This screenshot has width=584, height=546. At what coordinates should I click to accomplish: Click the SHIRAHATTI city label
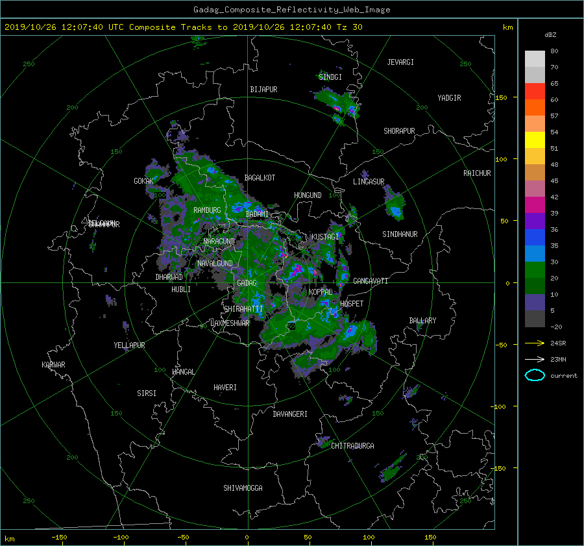[243, 309]
